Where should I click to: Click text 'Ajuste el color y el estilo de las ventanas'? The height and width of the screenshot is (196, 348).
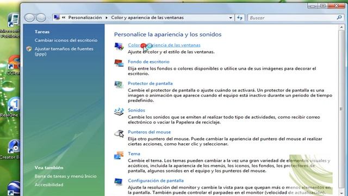pos(171,52)
